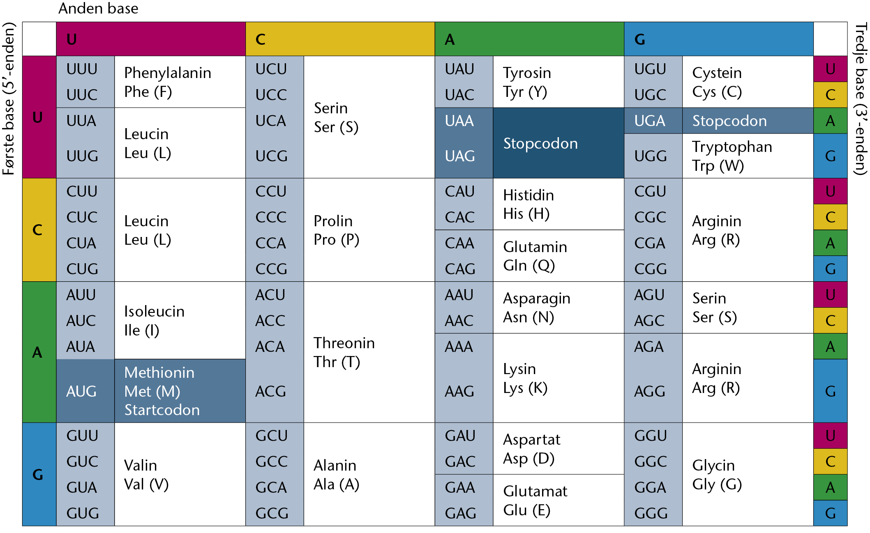The width and height of the screenshot is (870, 533).
Task: Click the Glutamat Glu (E) cell
Action: point(558,500)
